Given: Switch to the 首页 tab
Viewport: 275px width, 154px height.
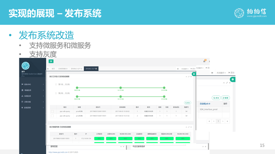Looking at the screenshot, I should coord(53,68).
